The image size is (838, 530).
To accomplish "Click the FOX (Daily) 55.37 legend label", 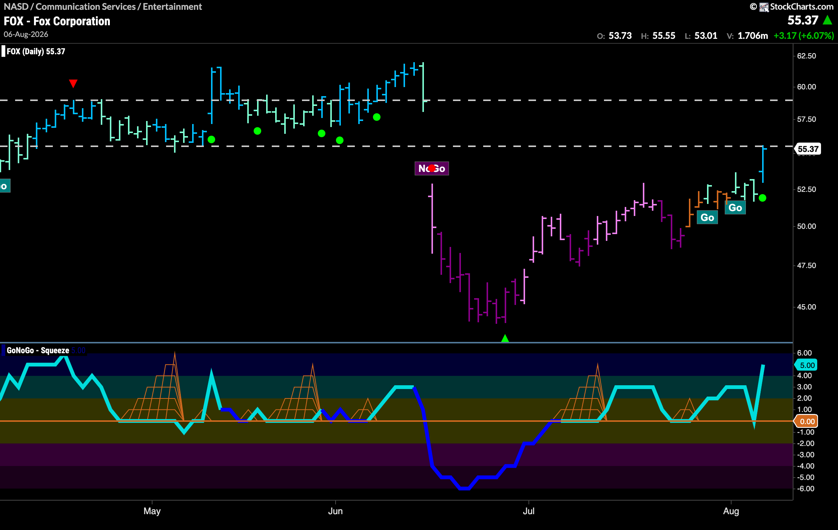I will pos(36,51).
